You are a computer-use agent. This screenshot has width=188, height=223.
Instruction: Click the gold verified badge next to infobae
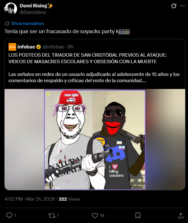[x=39, y=47]
